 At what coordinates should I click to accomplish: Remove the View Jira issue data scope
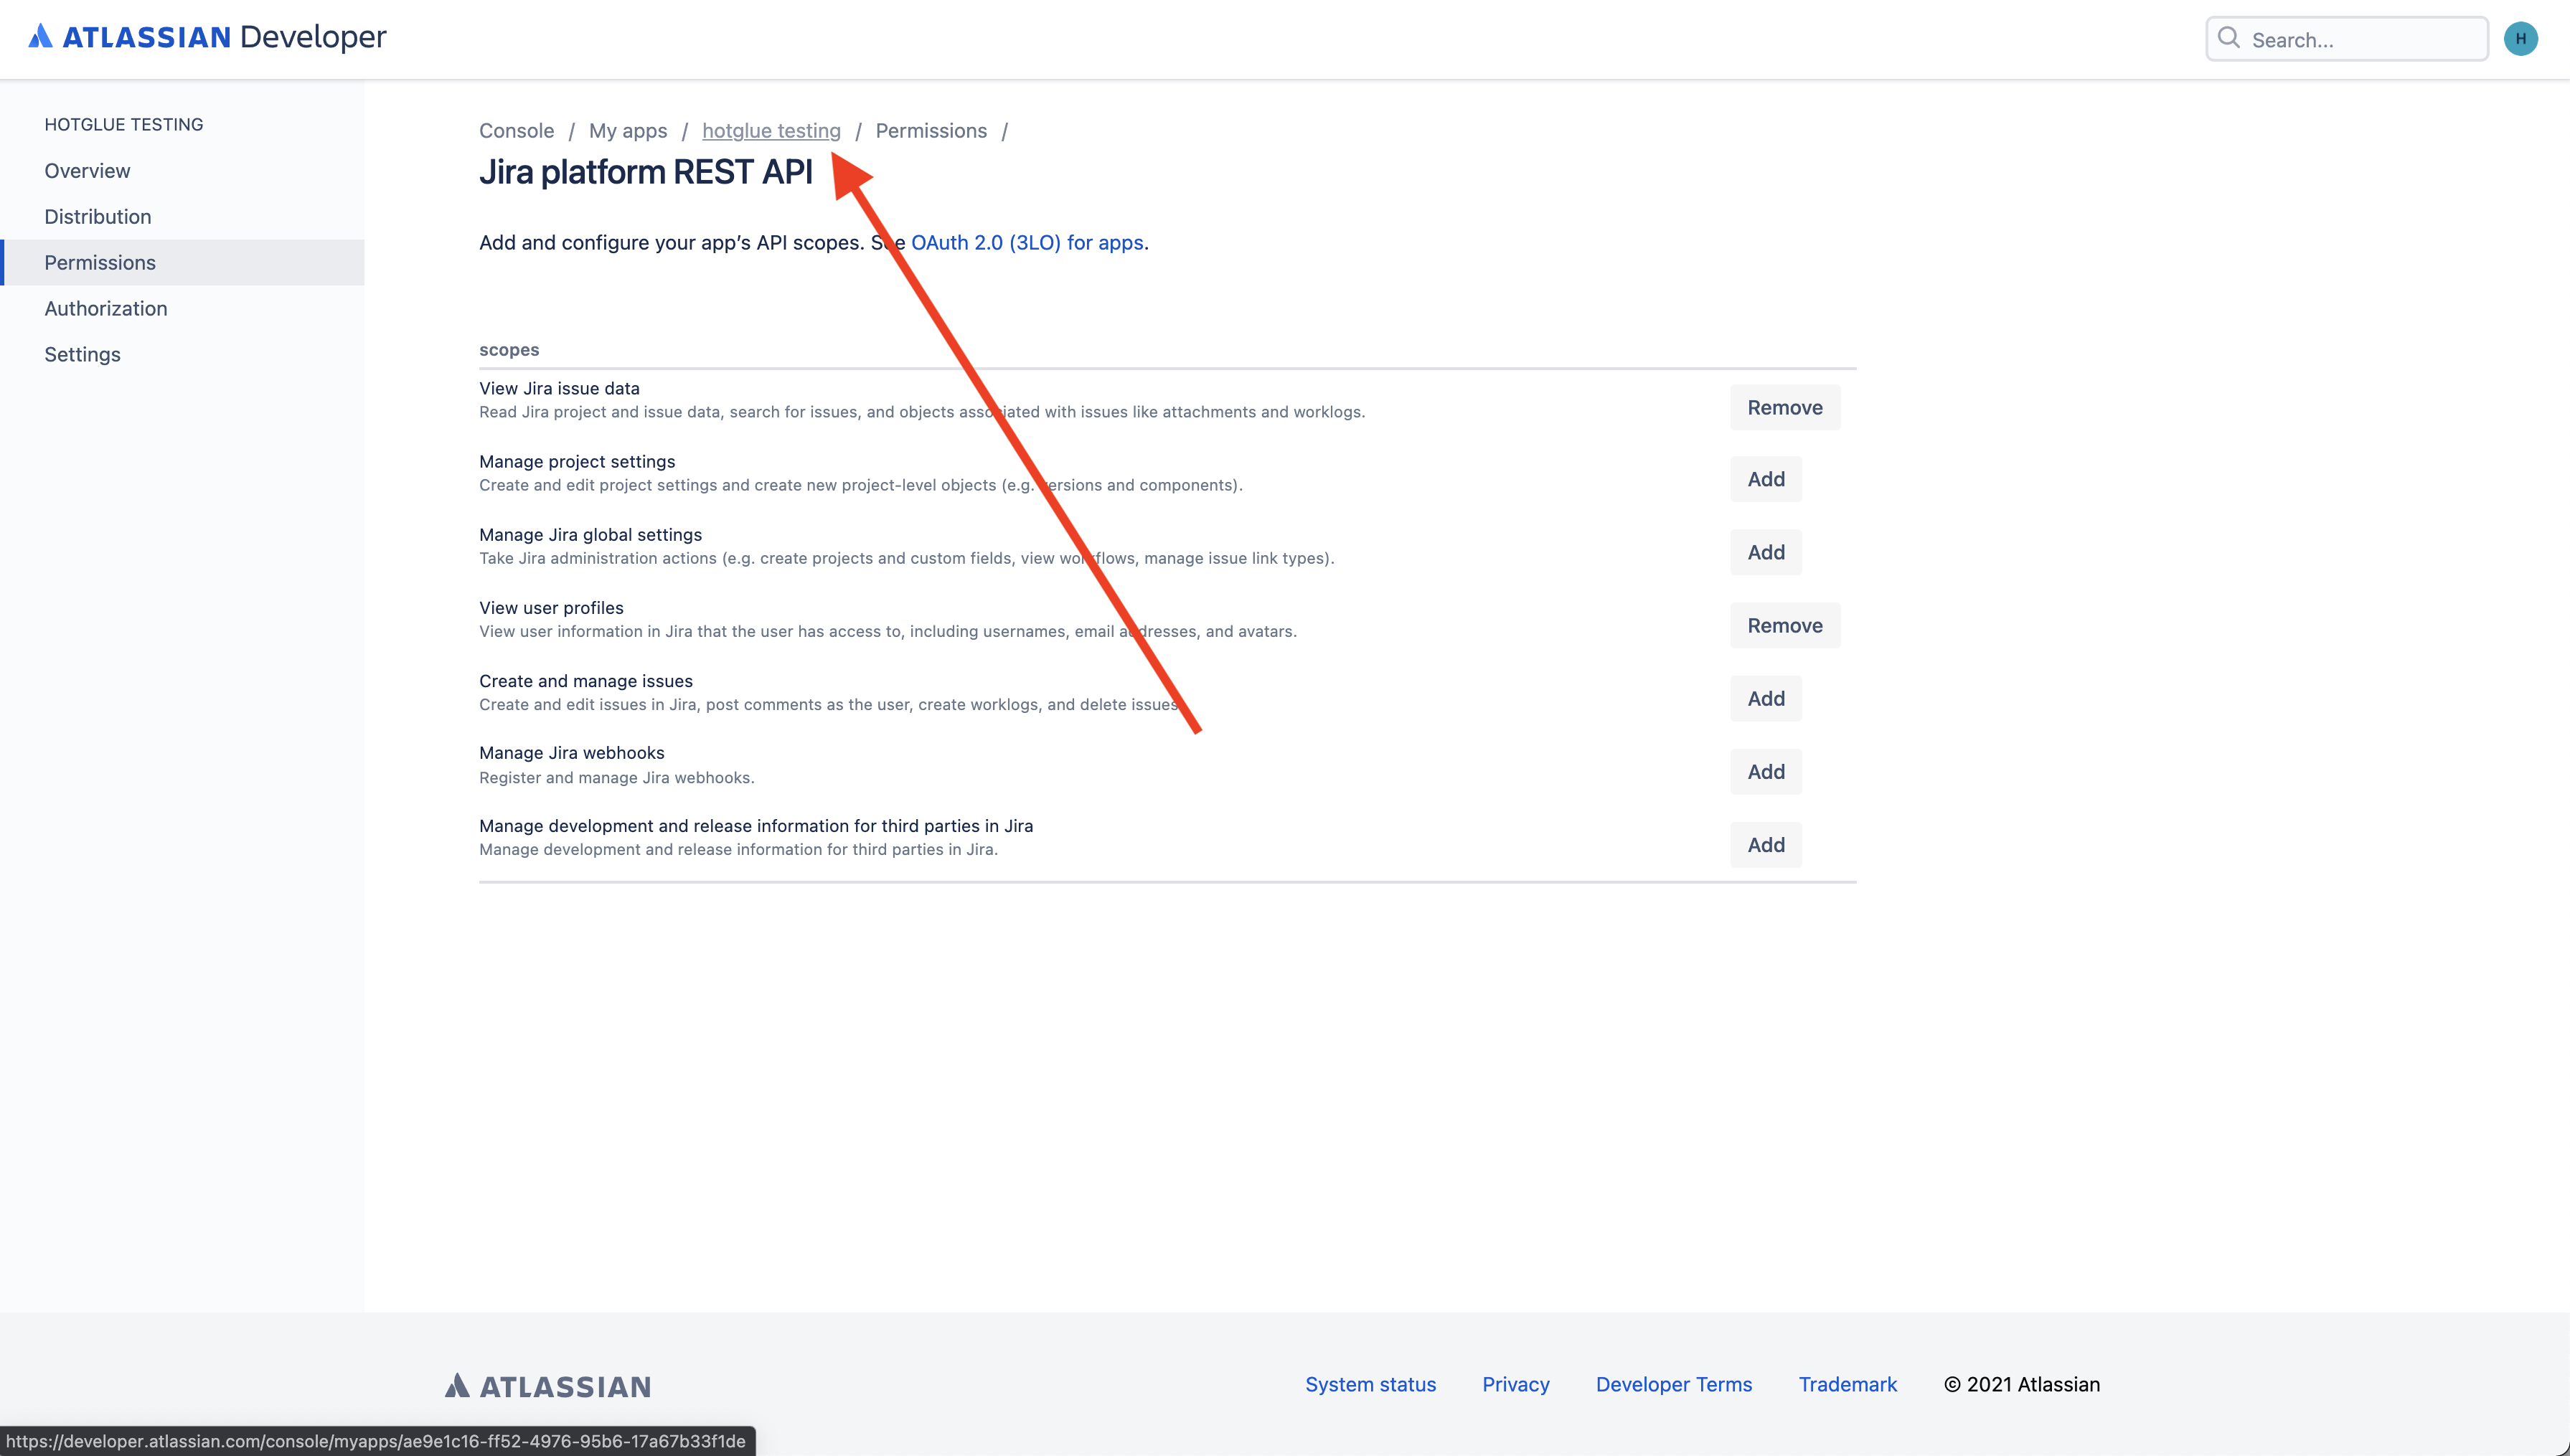point(1784,408)
